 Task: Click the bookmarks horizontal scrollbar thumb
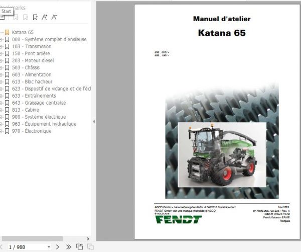(x=32, y=239)
